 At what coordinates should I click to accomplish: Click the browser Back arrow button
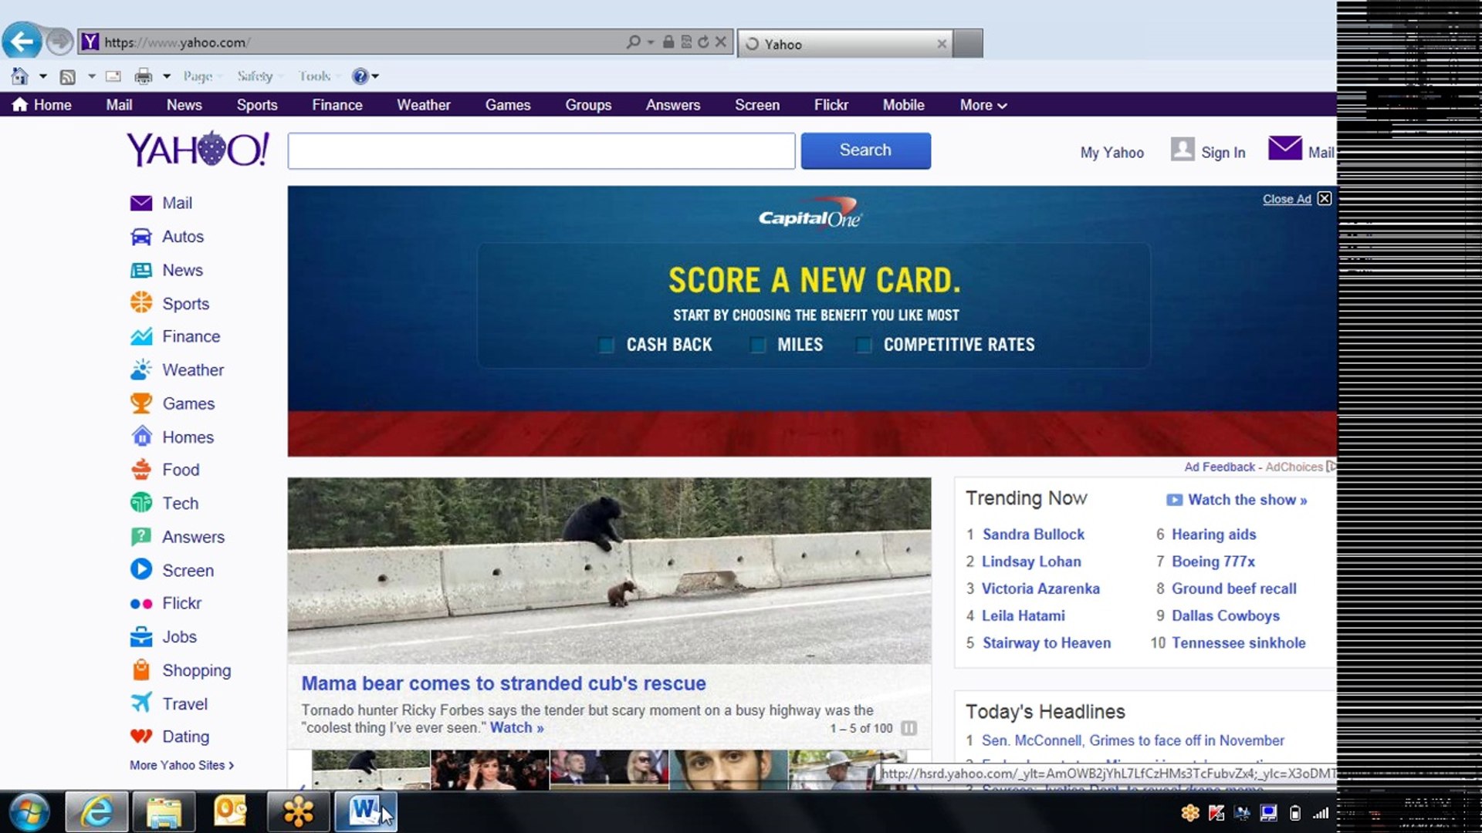(22, 41)
